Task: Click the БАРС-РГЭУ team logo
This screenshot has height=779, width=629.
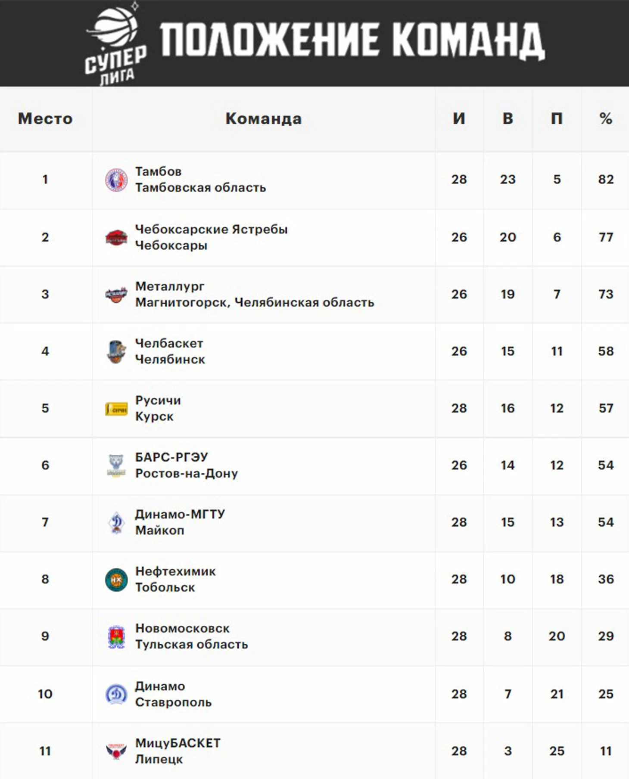Action: [x=116, y=466]
